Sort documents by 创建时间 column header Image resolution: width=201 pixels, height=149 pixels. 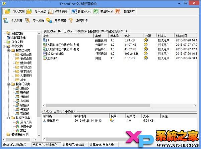pos(186,36)
